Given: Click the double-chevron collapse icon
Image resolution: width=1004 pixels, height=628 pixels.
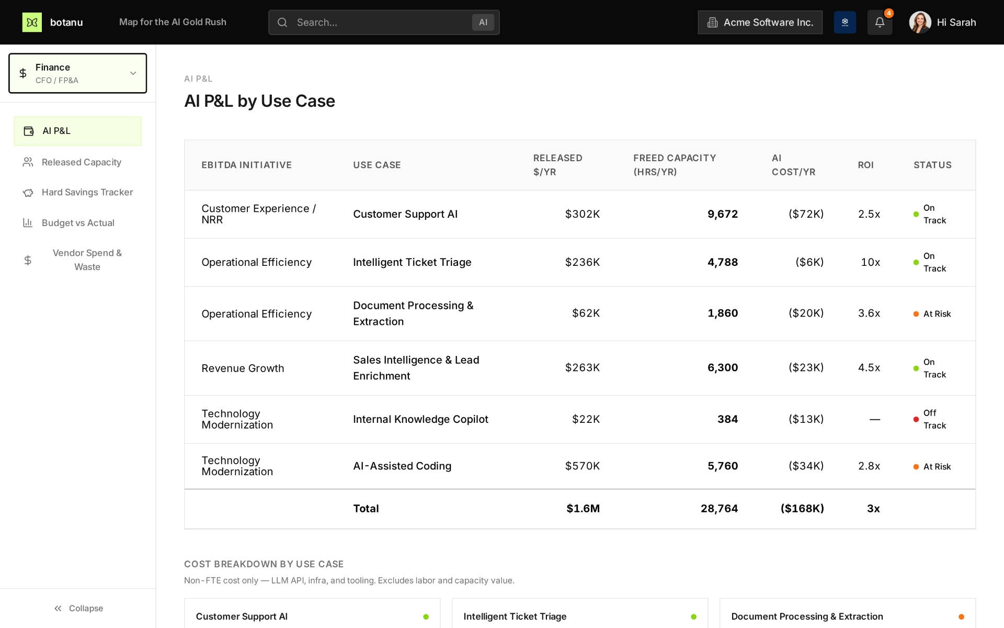Looking at the screenshot, I should [58, 608].
